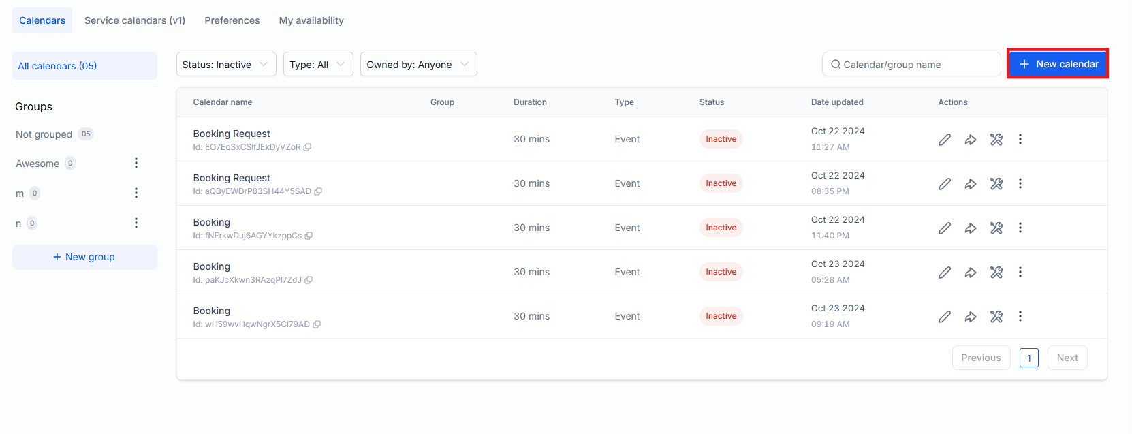Copy calendar ID wH59wvHqwNgrX5Cl79AD
The width and height of the screenshot is (1132, 434).
coord(317,324)
